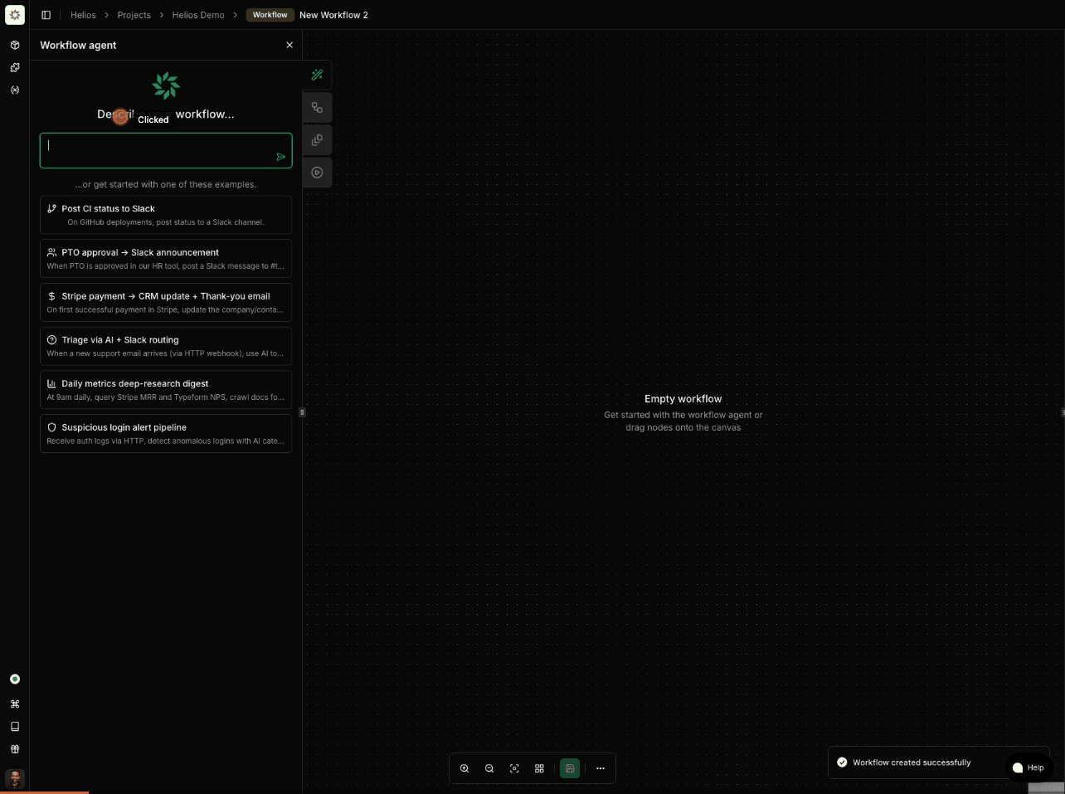Image resolution: width=1065 pixels, height=794 pixels.
Task: Click the gift icon in left sidebar
Action: [x=15, y=749]
